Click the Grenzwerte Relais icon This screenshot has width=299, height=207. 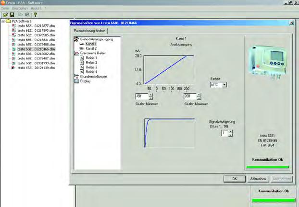[76, 53]
